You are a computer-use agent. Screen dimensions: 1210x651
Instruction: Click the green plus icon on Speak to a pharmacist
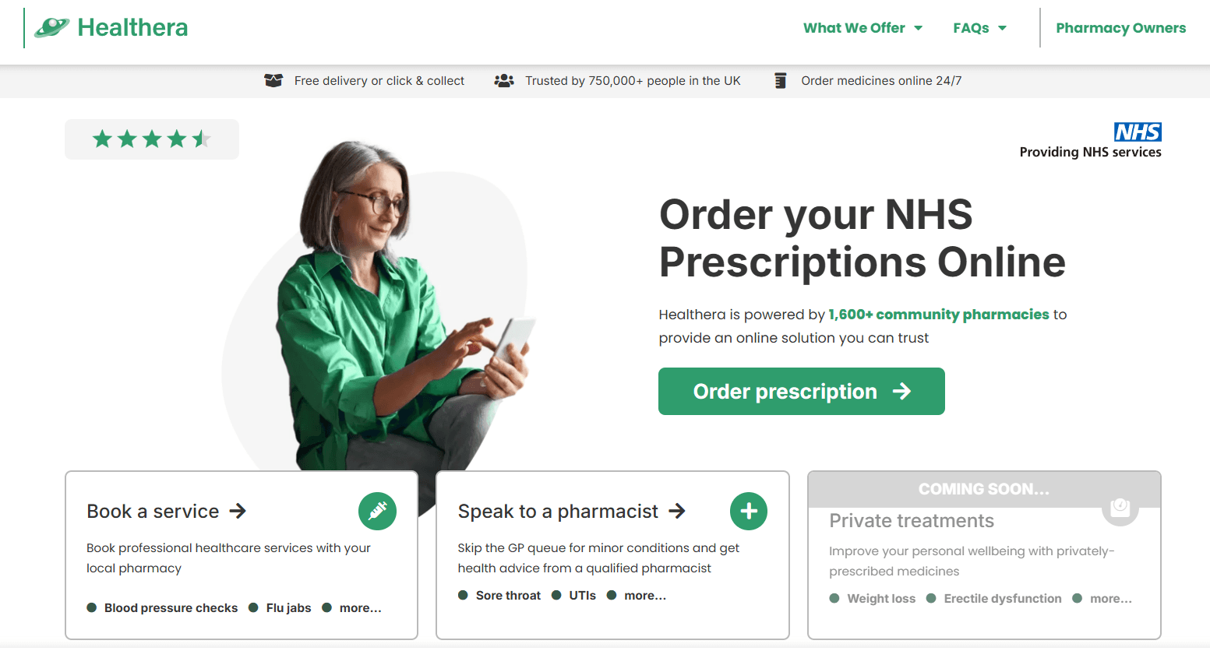pyautogui.click(x=749, y=511)
